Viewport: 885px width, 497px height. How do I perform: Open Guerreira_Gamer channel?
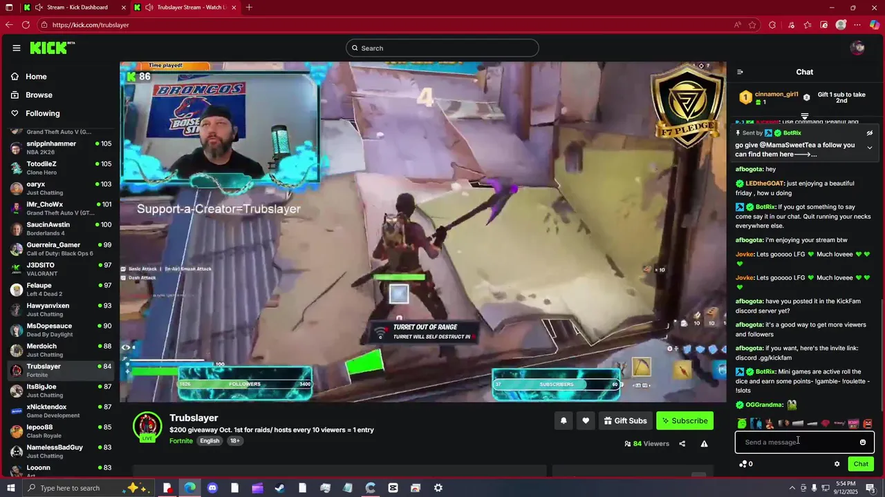coord(61,248)
